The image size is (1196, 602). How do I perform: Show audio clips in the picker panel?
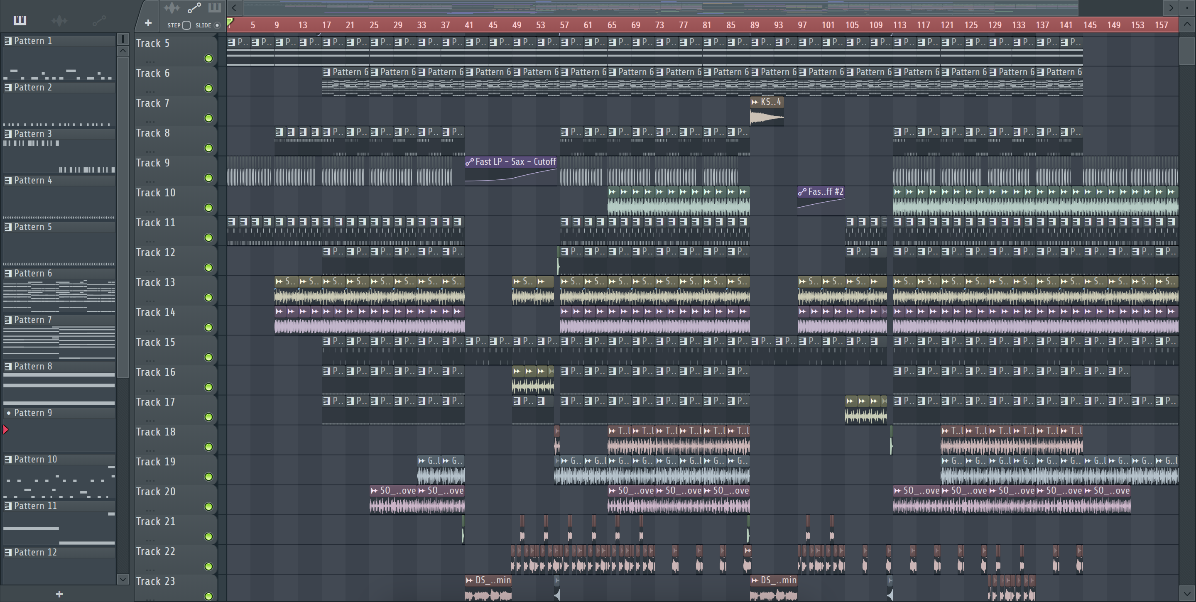pos(59,20)
